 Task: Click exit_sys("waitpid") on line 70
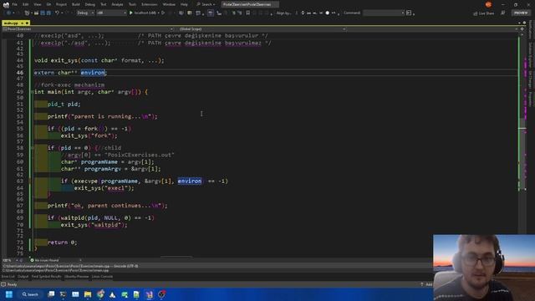[94, 225]
